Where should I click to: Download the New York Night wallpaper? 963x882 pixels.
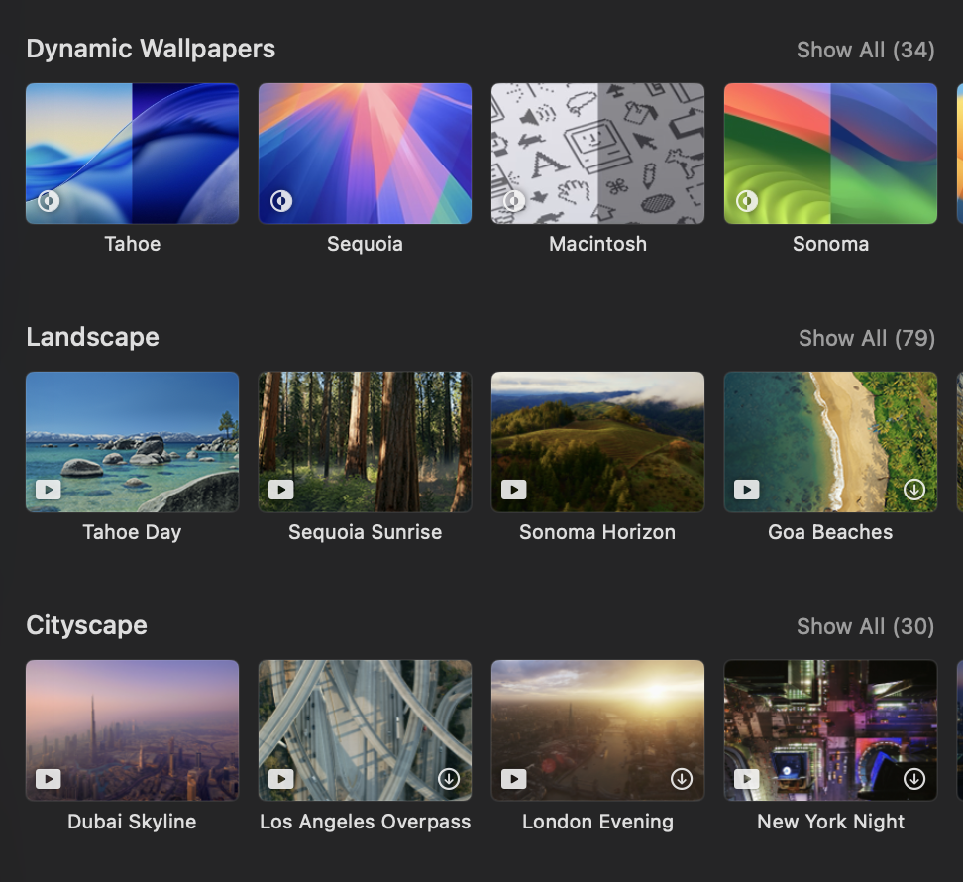914,779
